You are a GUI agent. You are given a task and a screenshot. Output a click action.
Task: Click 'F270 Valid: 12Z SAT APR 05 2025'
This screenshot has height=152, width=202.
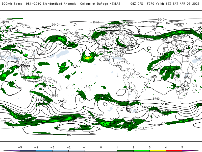click(x=173, y=4)
